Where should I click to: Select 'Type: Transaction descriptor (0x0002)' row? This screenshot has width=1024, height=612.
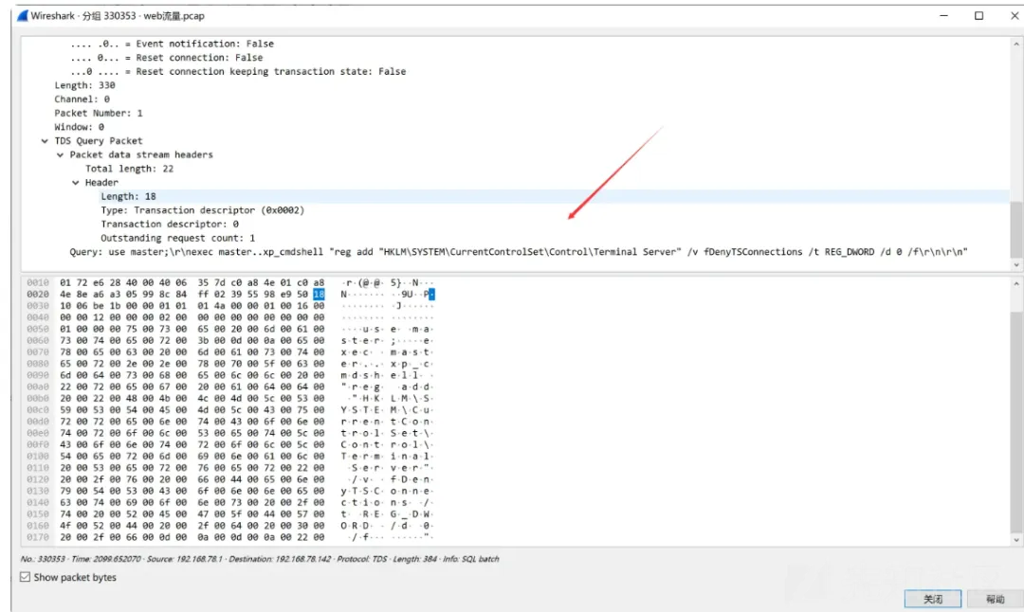coord(516,210)
